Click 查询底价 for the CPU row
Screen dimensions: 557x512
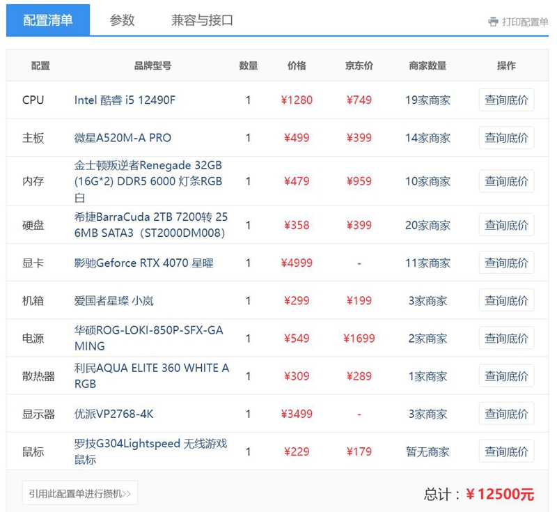[506, 100]
